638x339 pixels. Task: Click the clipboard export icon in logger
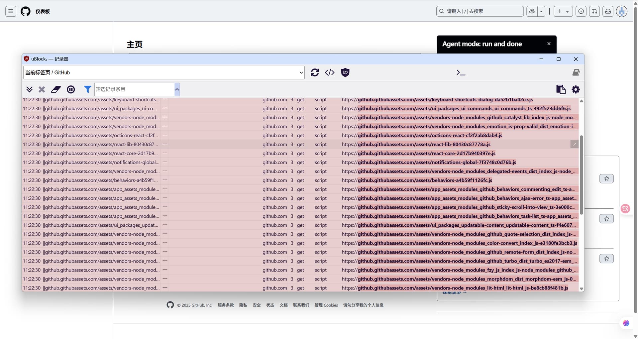coord(561,89)
